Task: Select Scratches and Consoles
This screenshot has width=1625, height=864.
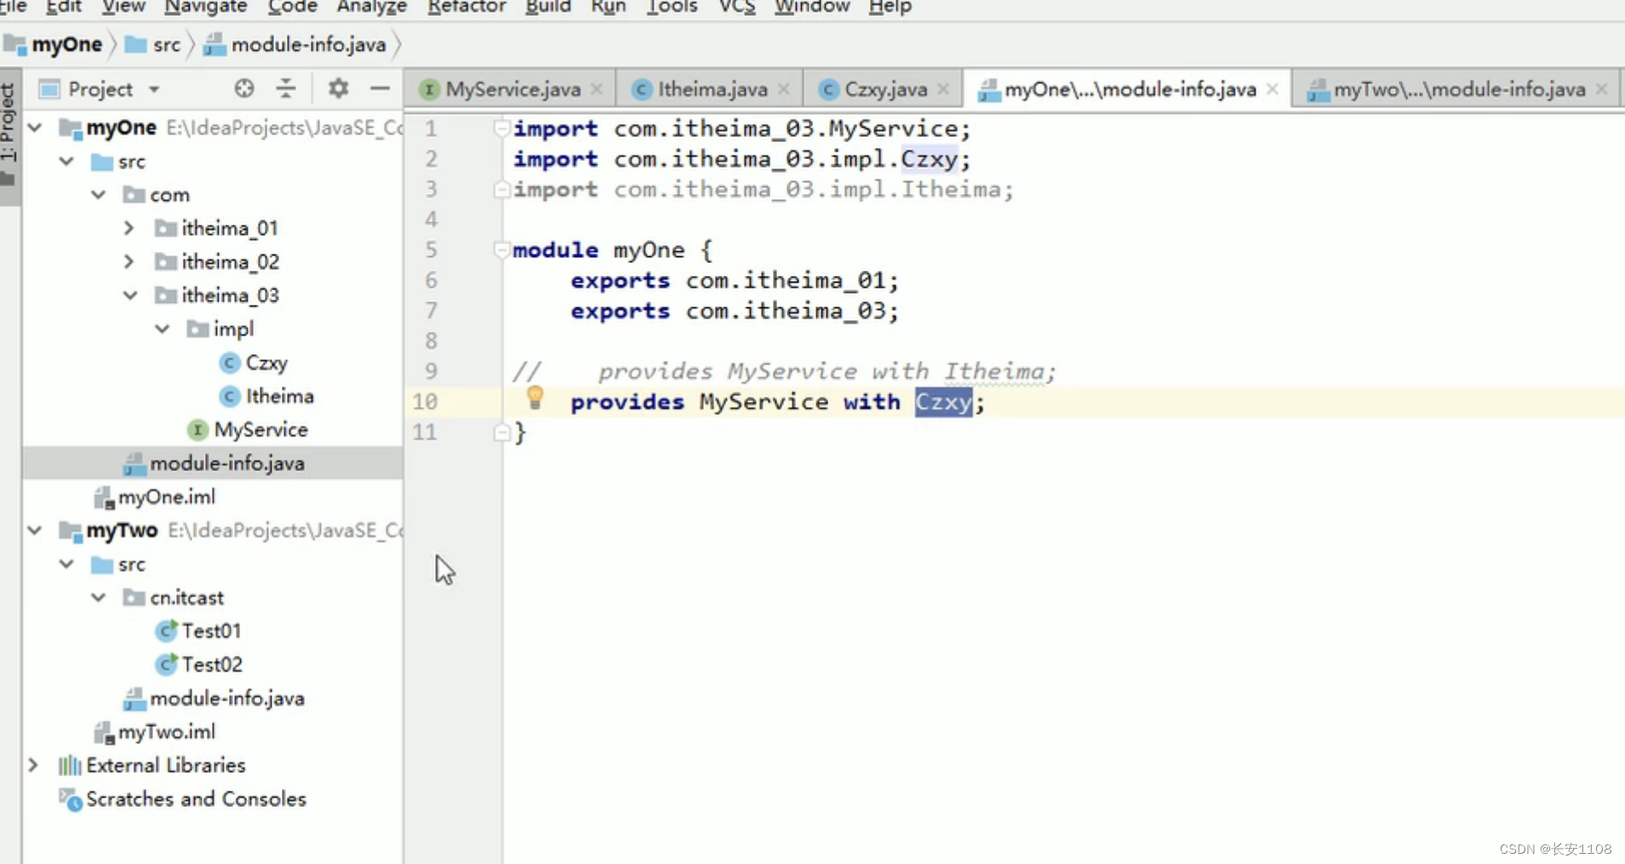Action: (x=183, y=799)
